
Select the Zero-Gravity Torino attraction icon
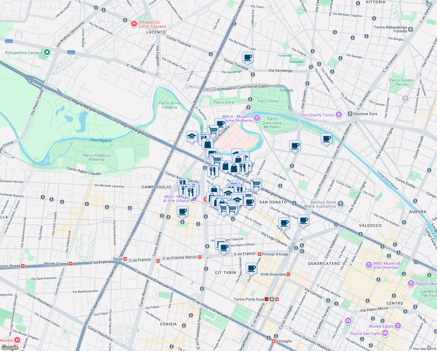coord(339,115)
